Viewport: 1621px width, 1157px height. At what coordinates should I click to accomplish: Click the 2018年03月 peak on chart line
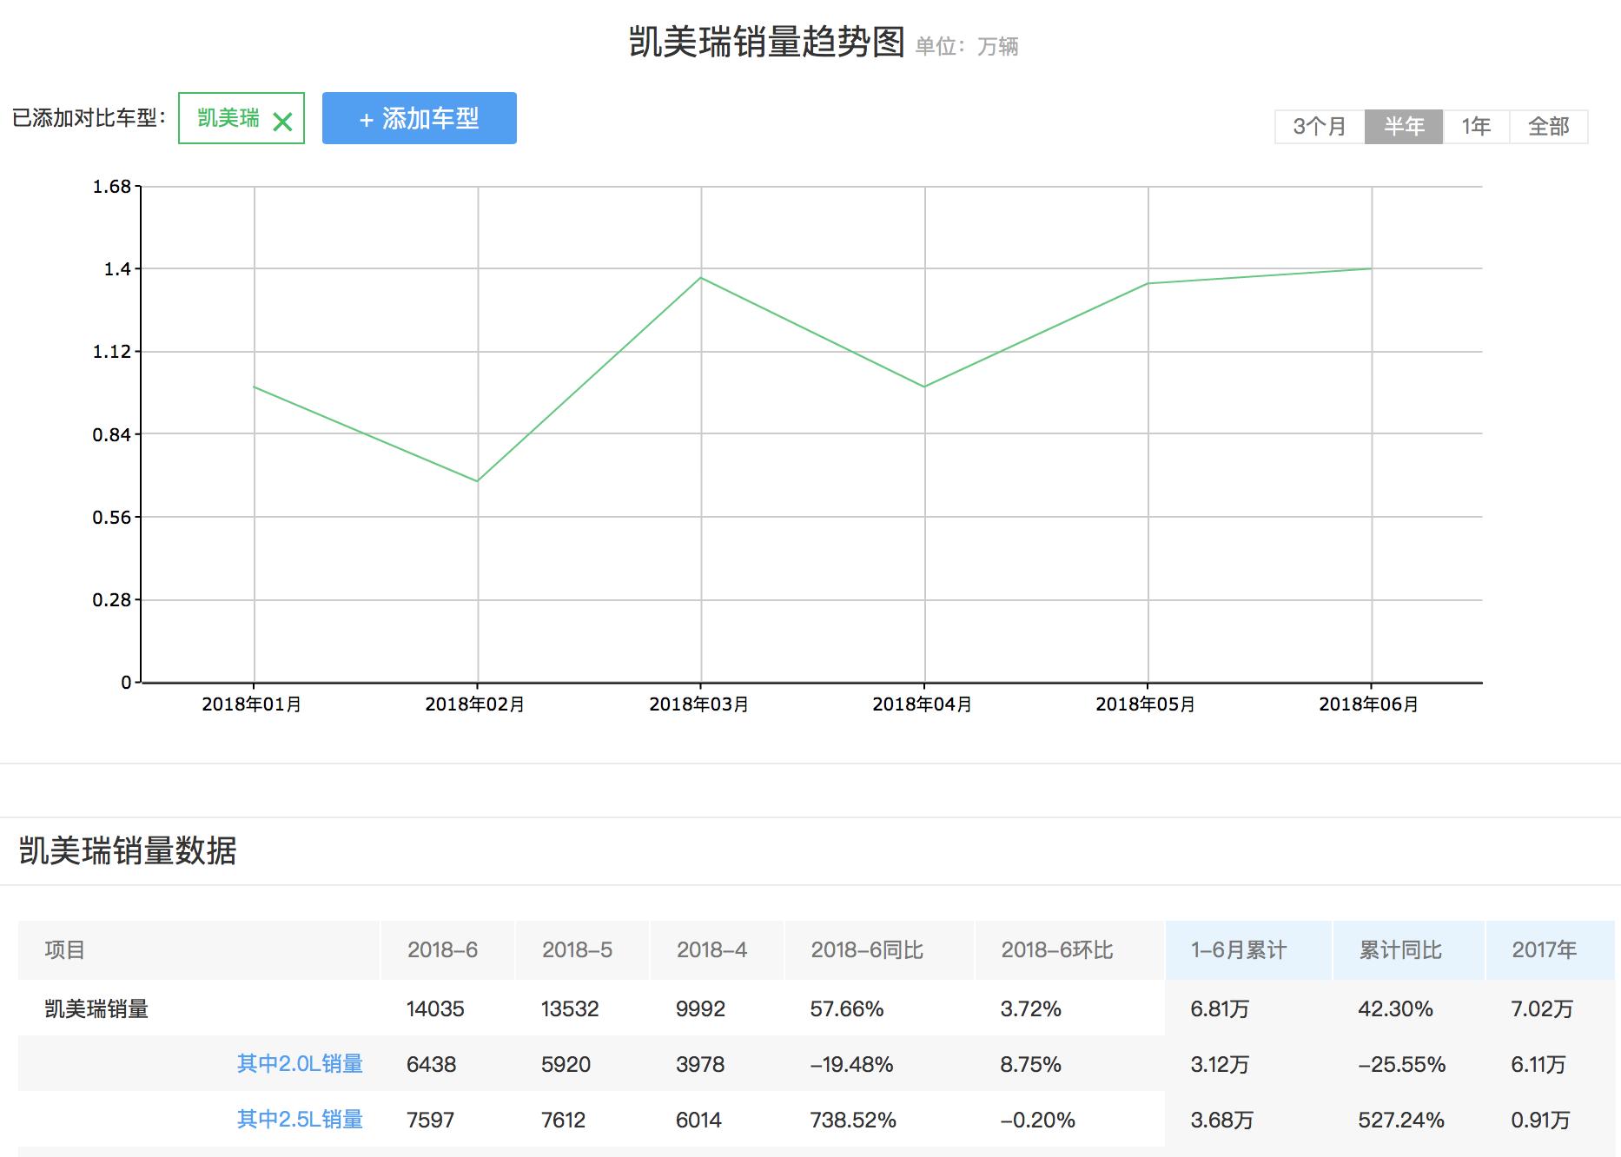(x=701, y=277)
